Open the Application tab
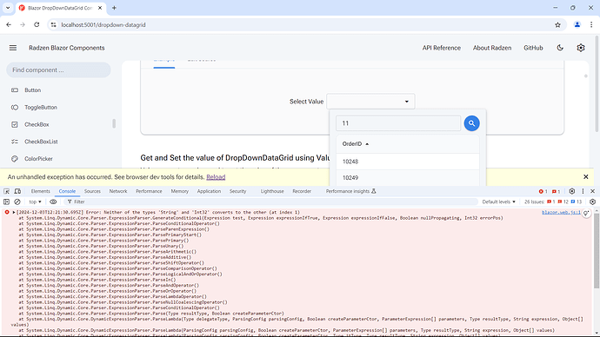The width and height of the screenshot is (600, 337). point(209,191)
